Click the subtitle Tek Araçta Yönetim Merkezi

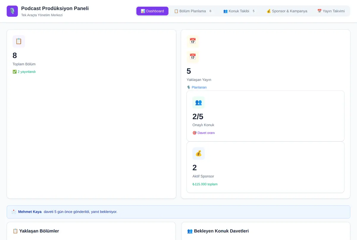[x=42, y=15]
